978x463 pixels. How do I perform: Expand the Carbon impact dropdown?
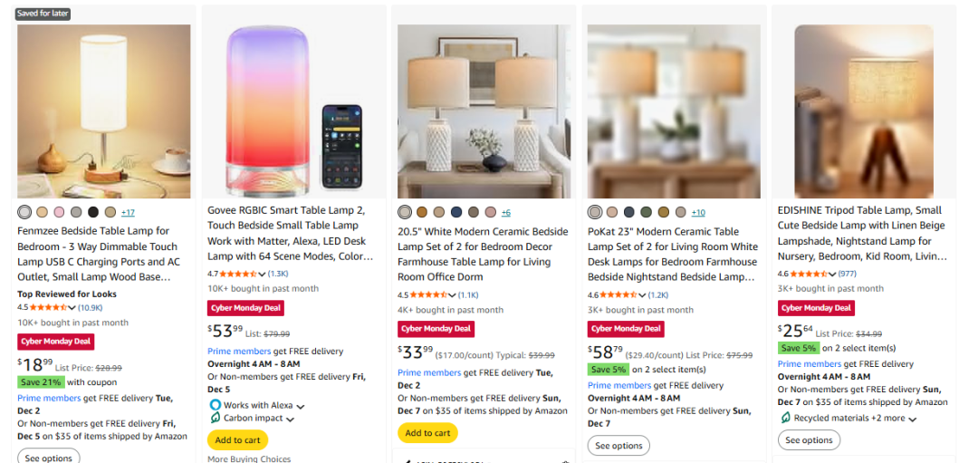tap(289, 420)
